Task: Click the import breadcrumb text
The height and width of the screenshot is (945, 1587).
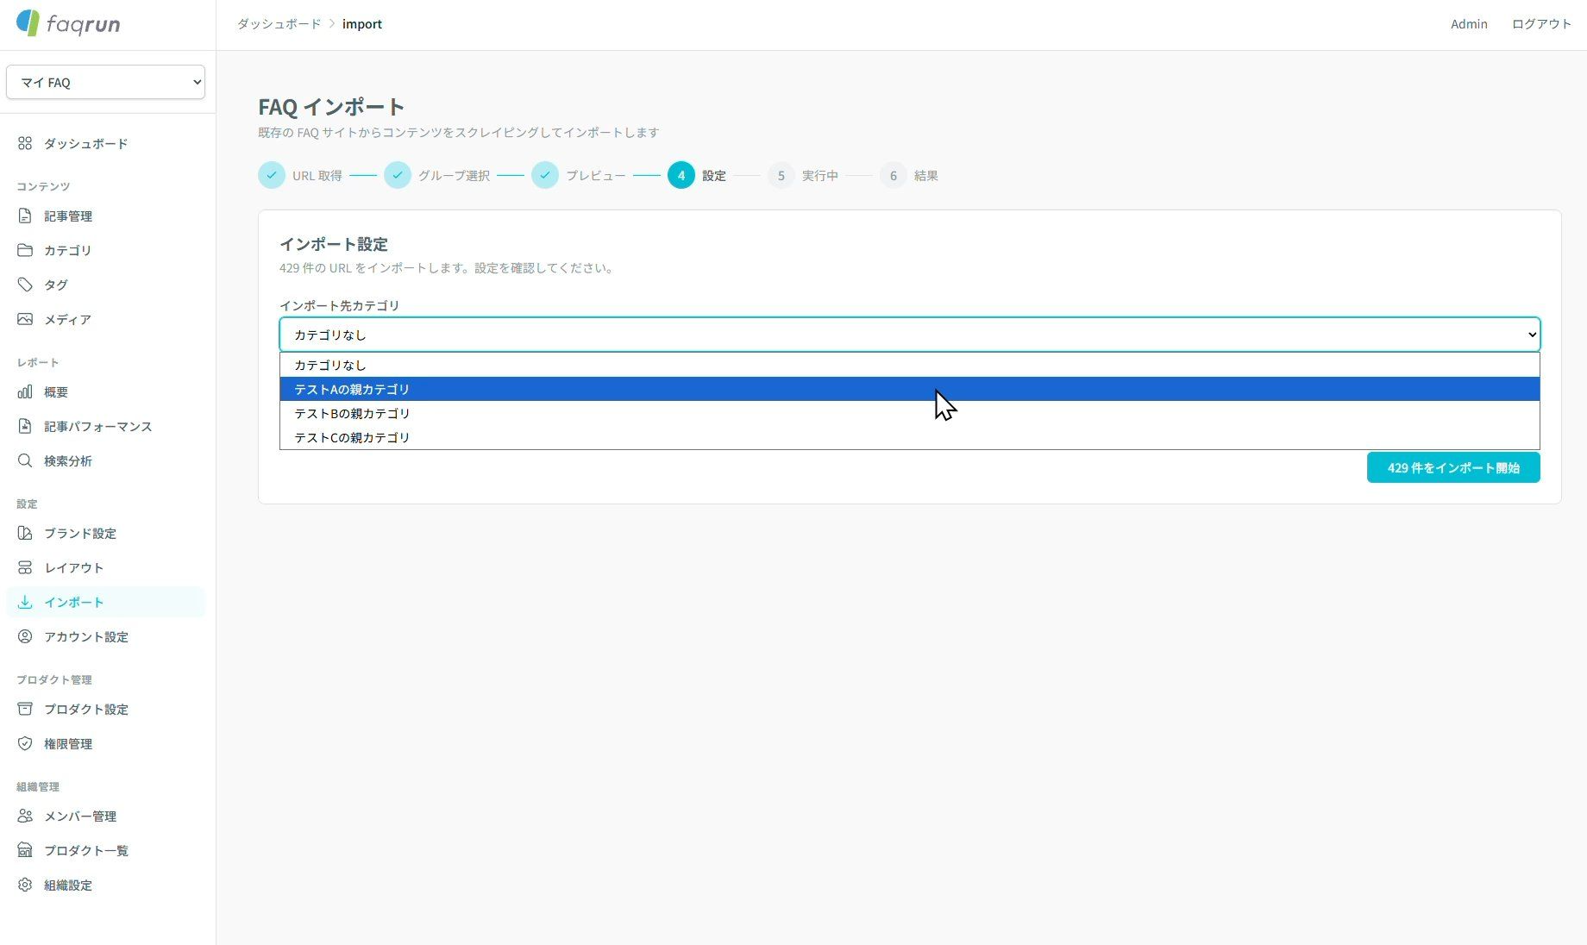Action: 362,24
